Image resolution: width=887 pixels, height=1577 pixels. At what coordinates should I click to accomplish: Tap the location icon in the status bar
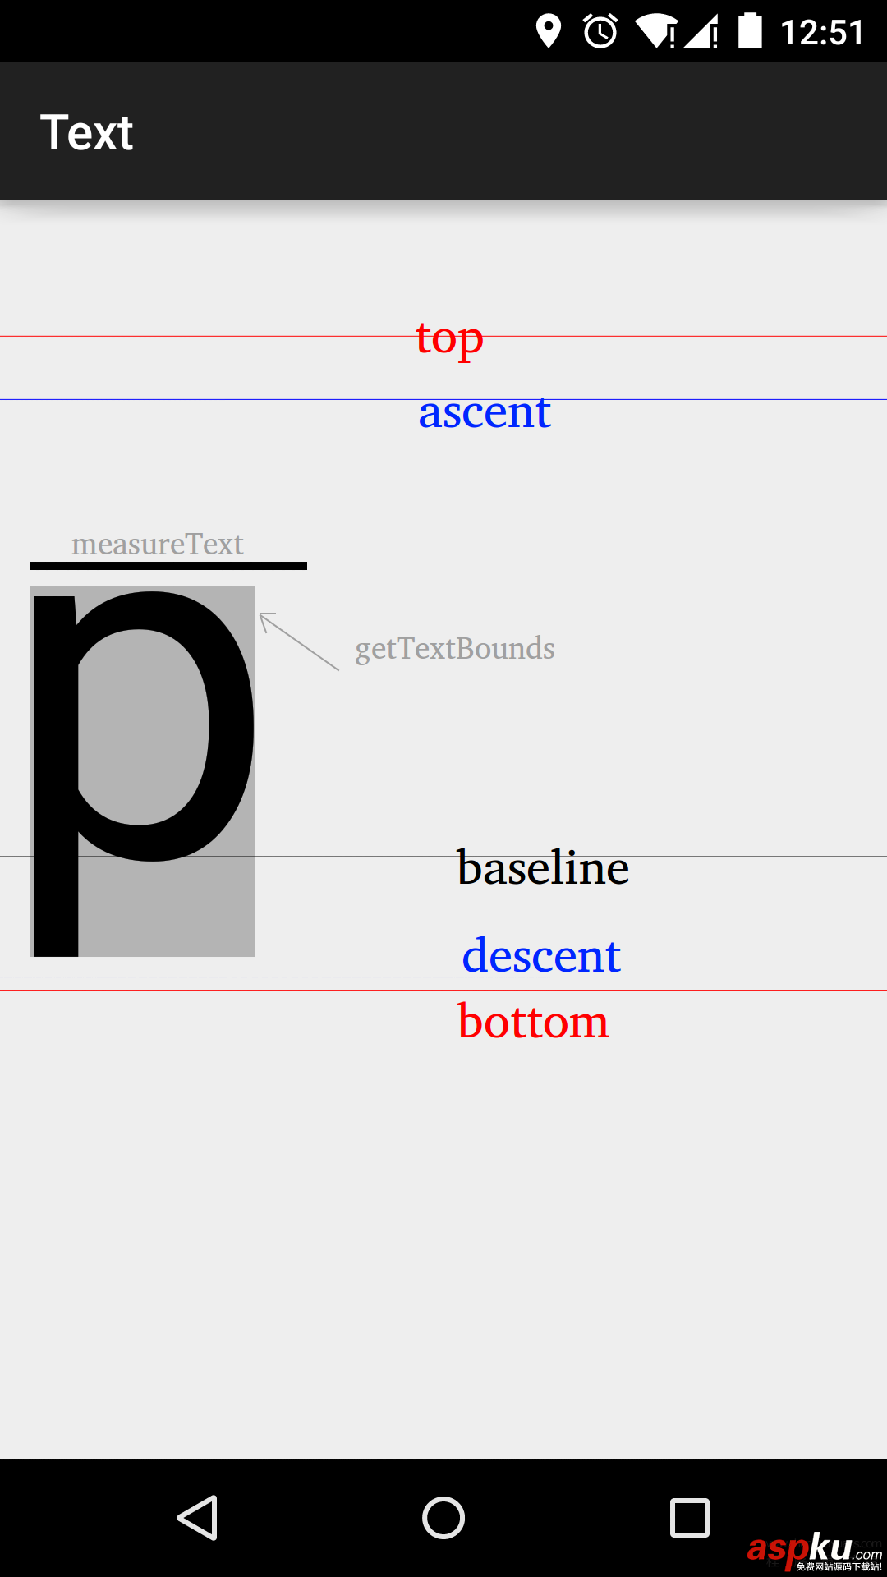[547, 30]
